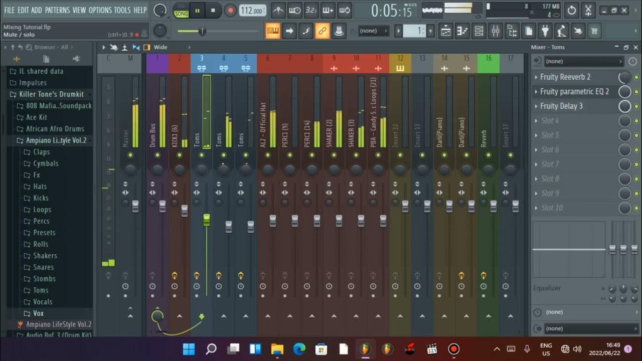Mute the Master track green LED
The height and width of the screenshot is (361, 642).
[x=130, y=155]
